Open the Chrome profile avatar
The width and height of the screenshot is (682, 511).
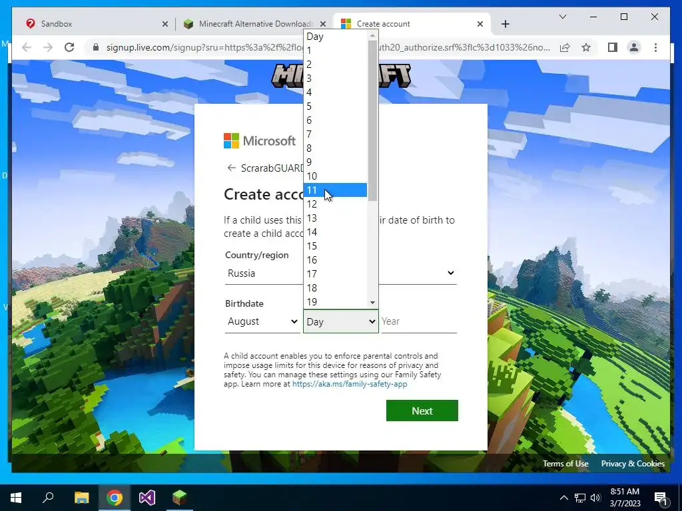tap(634, 47)
